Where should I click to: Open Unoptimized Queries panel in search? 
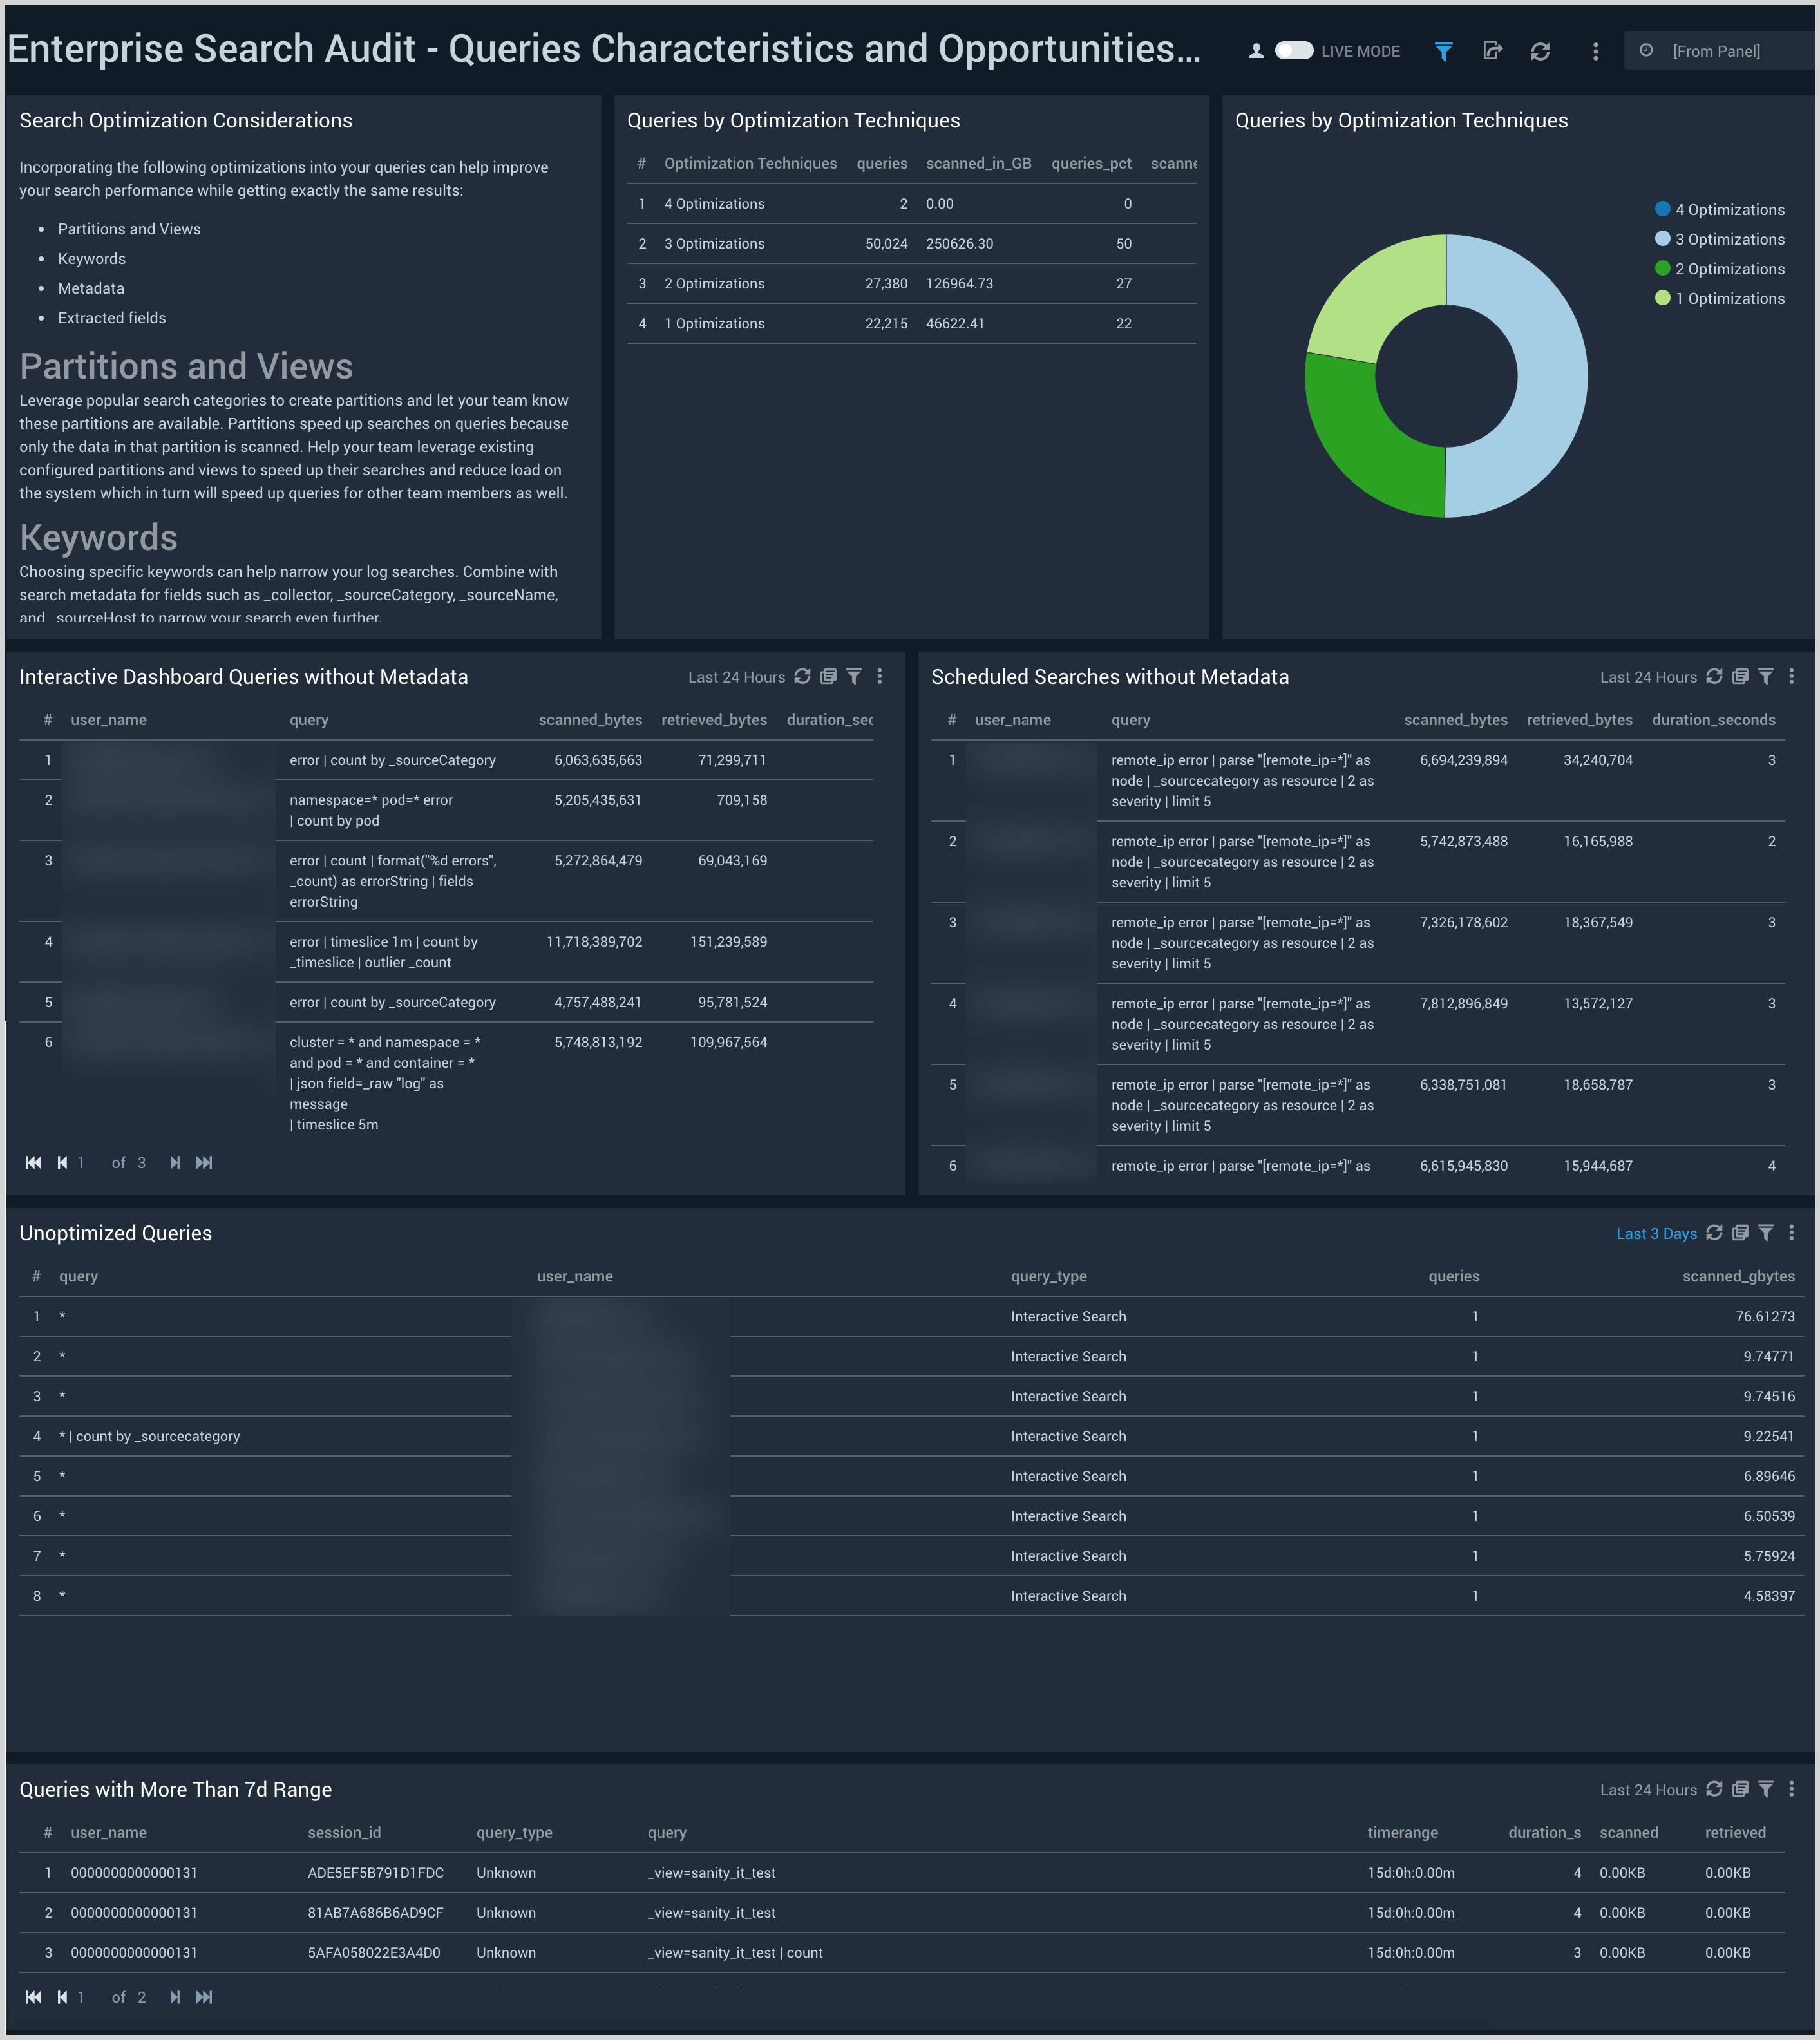click(x=1740, y=1233)
